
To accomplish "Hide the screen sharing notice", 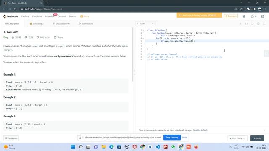I will (x=185, y=137).
